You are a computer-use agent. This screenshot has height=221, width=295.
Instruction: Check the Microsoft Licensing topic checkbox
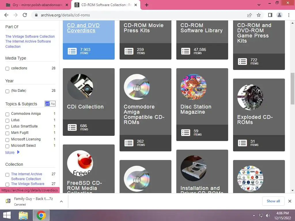click(7, 140)
